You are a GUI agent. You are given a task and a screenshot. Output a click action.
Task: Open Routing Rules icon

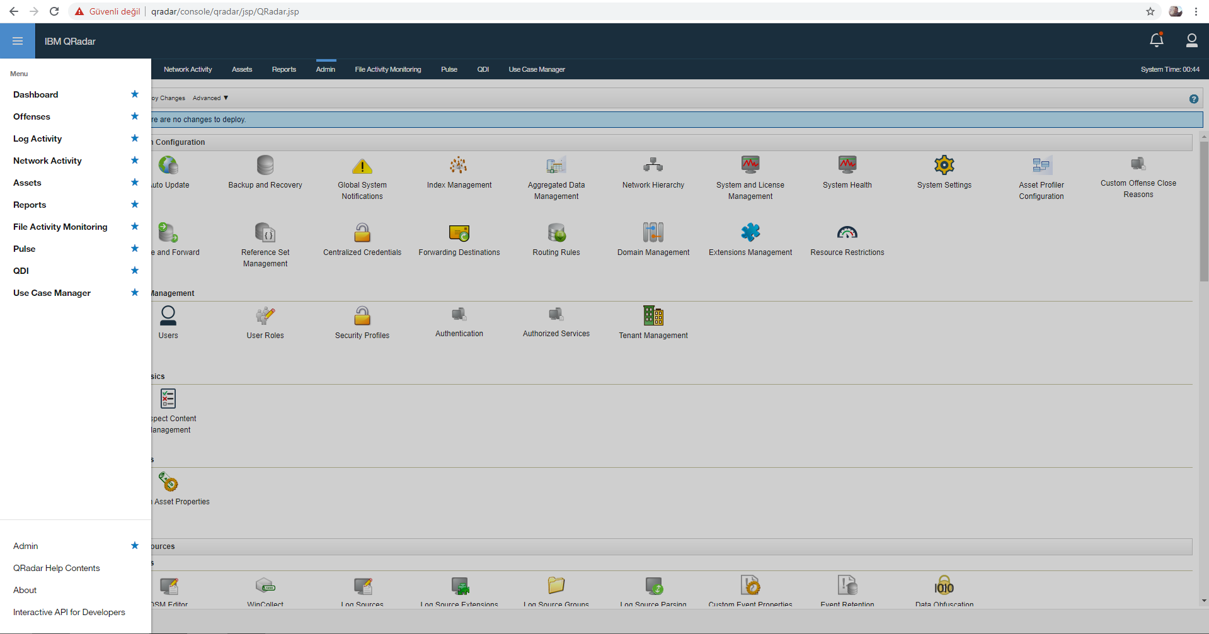coord(556,232)
